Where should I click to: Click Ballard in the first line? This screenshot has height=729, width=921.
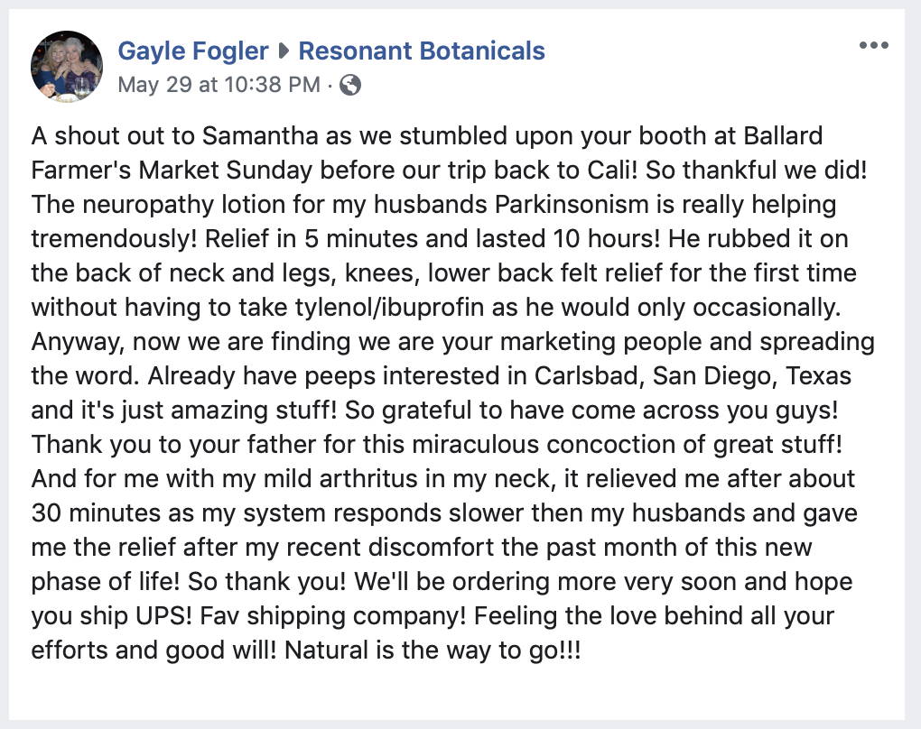click(x=783, y=135)
